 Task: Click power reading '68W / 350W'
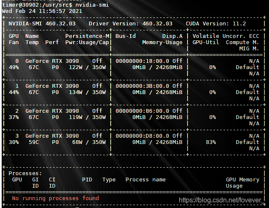click(89, 142)
